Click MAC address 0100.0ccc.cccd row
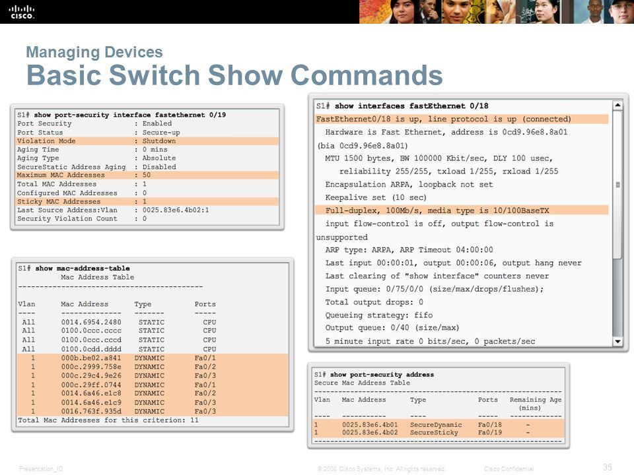 [x=119, y=340]
